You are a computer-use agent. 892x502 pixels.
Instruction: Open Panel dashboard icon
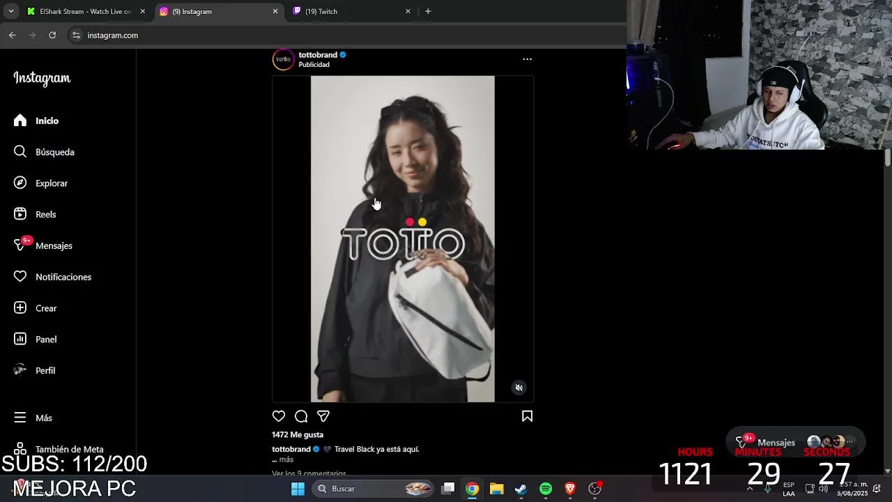[x=20, y=339]
